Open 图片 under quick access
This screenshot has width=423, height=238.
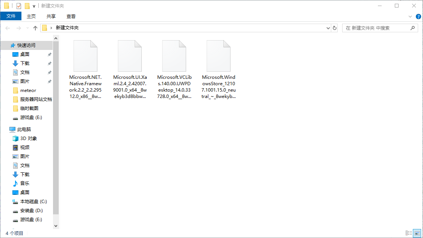click(25, 81)
